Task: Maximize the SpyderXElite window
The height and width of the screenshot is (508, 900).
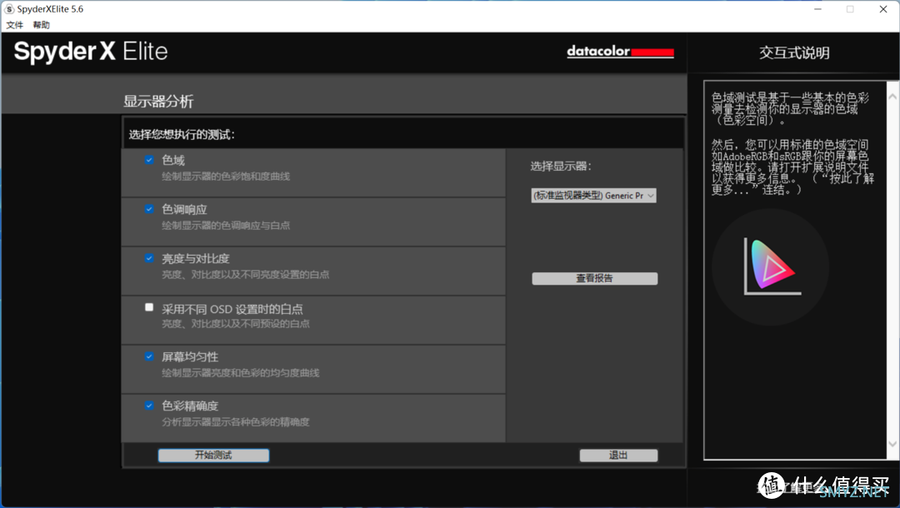Action: [x=850, y=9]
